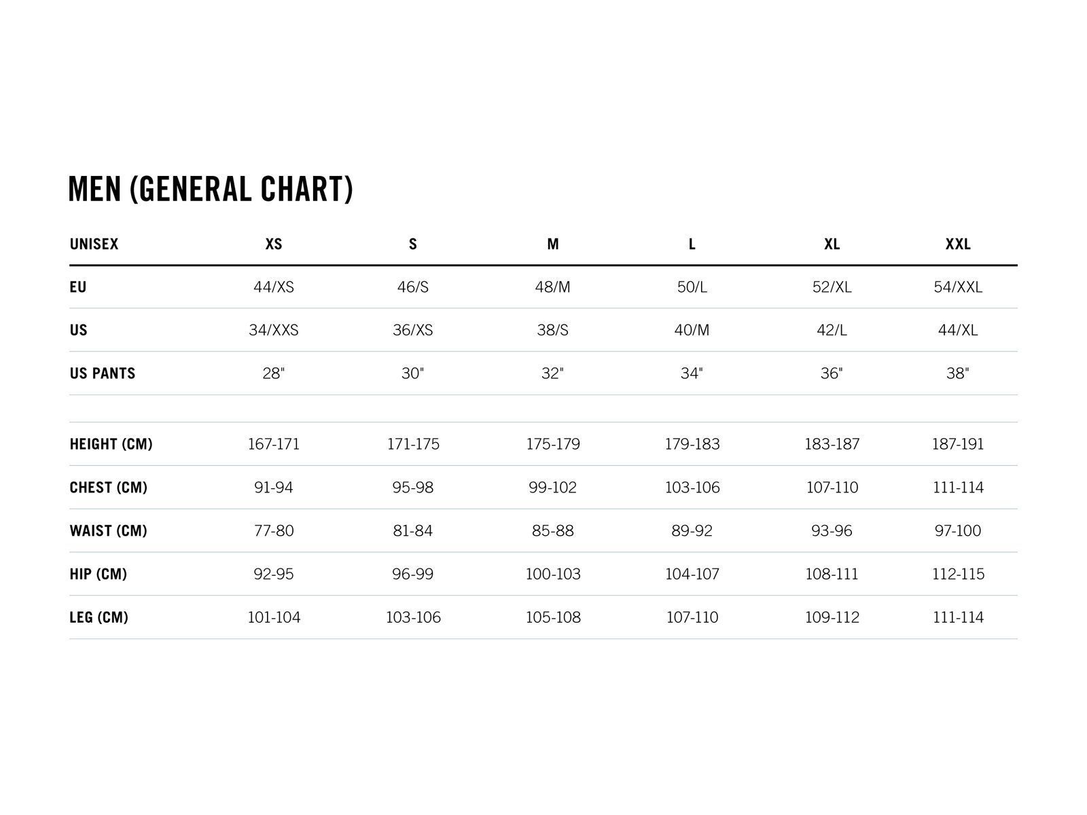Click the 96-99 hip measurement
This screenshot has width=1087, height=815.
tap(412, 574)
